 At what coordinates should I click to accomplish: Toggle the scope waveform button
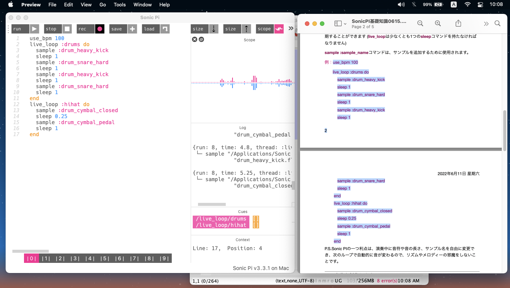coord(279,29)
